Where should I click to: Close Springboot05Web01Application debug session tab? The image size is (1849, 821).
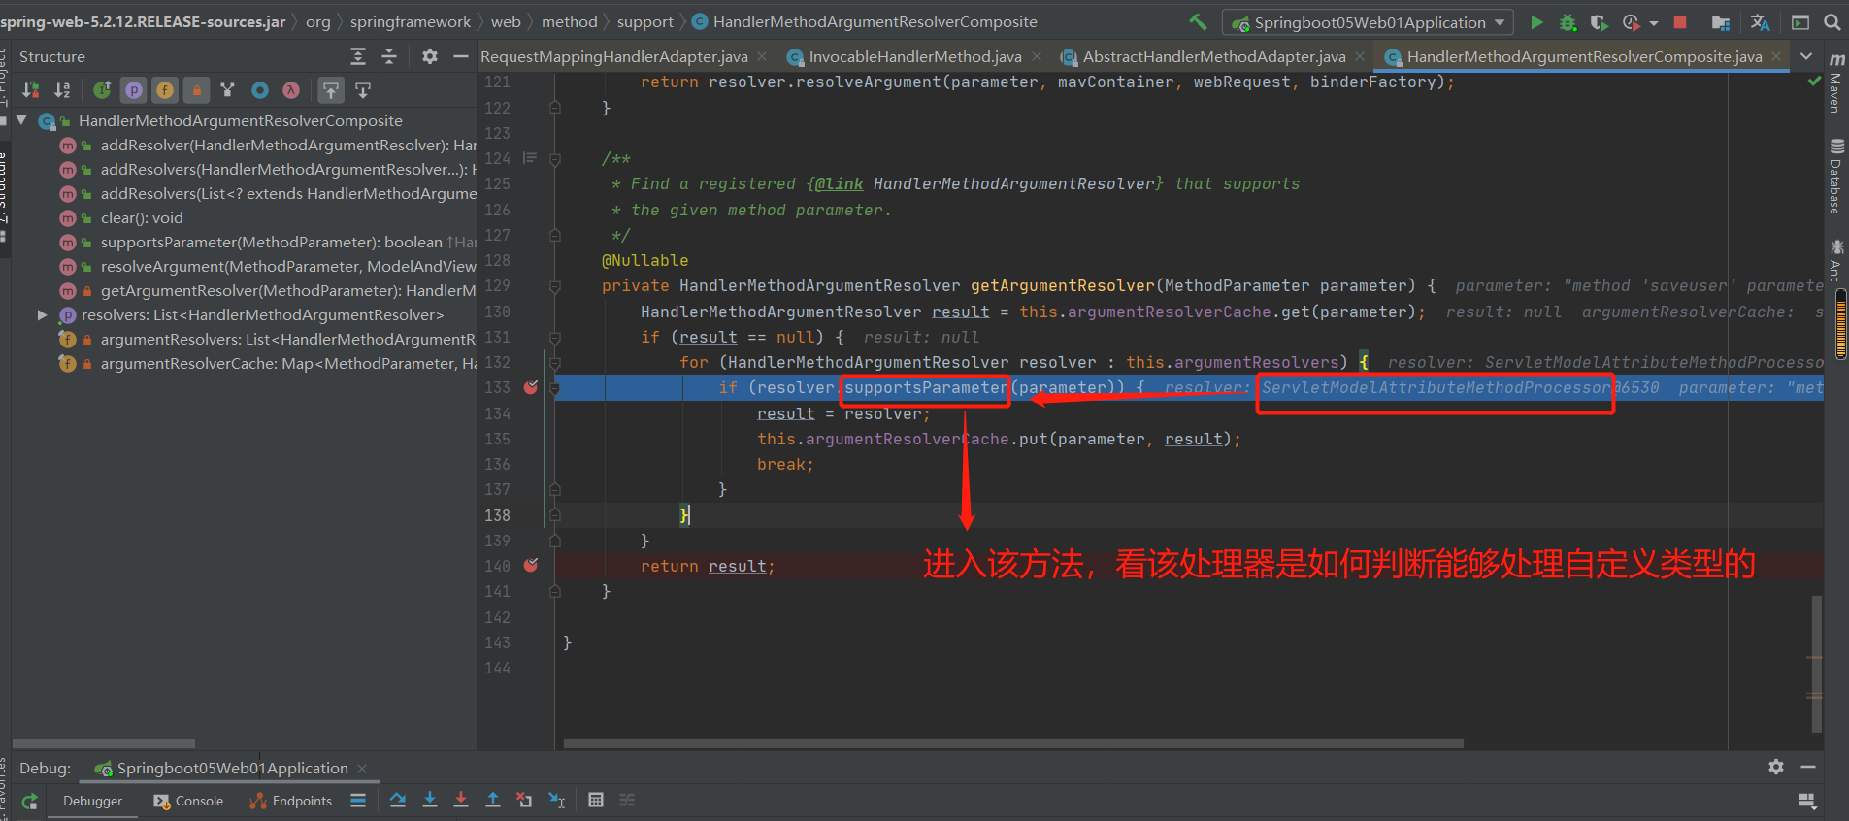[x=362, y=769]
